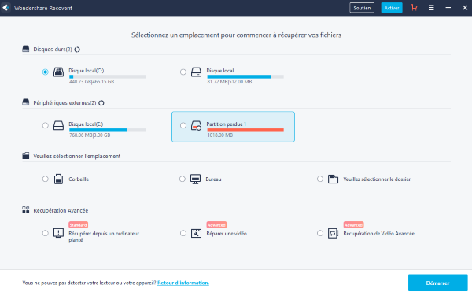The image size is (472, 296).
Task: Click the crashed computer recovery icon
Action: click(x=58, y=233)
